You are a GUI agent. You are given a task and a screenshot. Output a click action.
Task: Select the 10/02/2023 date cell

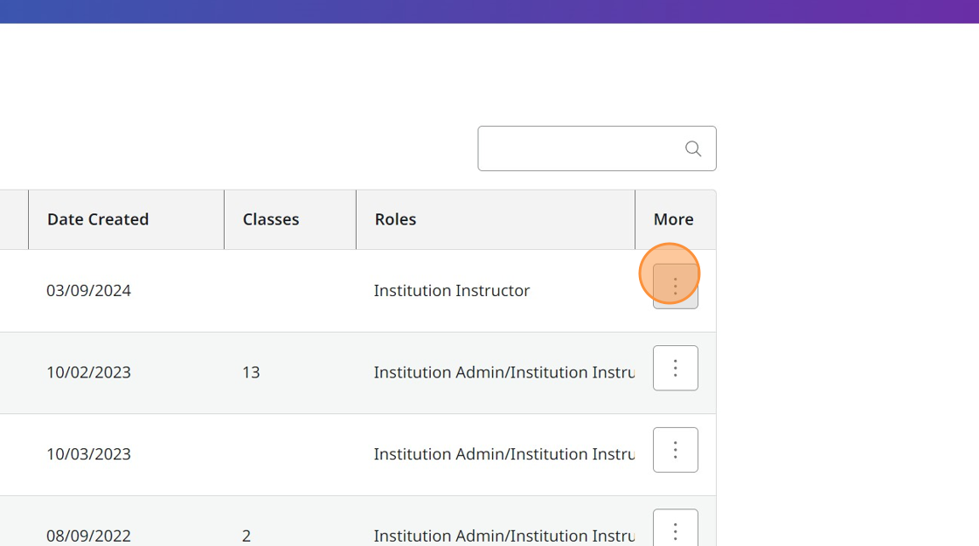tap(88, 372)
